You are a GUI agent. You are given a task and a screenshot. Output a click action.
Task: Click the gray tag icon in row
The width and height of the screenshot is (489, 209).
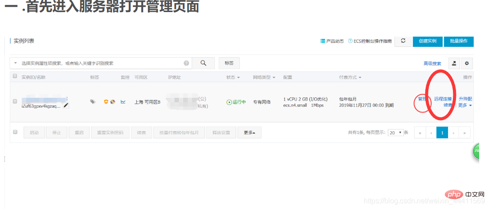point(93,102)
